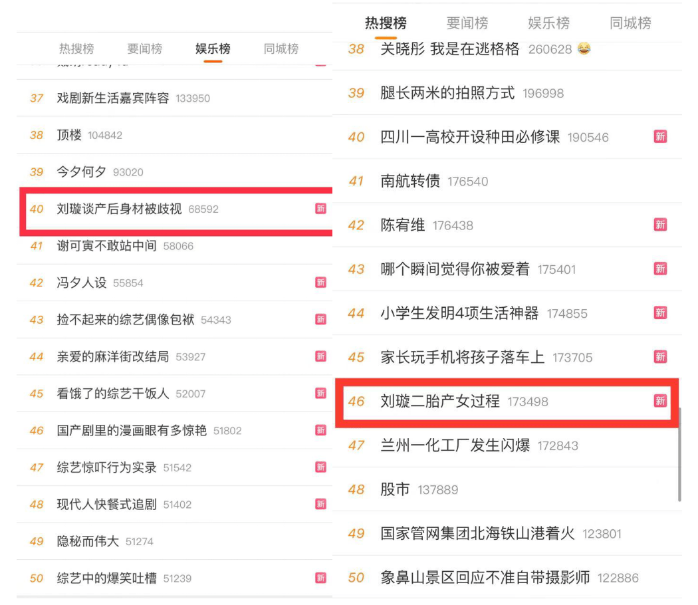Screen dimensions: 698x605
Task: Click the 新 badge beside 刘璇二胎产女过程
Action: (x=660, y=401)
